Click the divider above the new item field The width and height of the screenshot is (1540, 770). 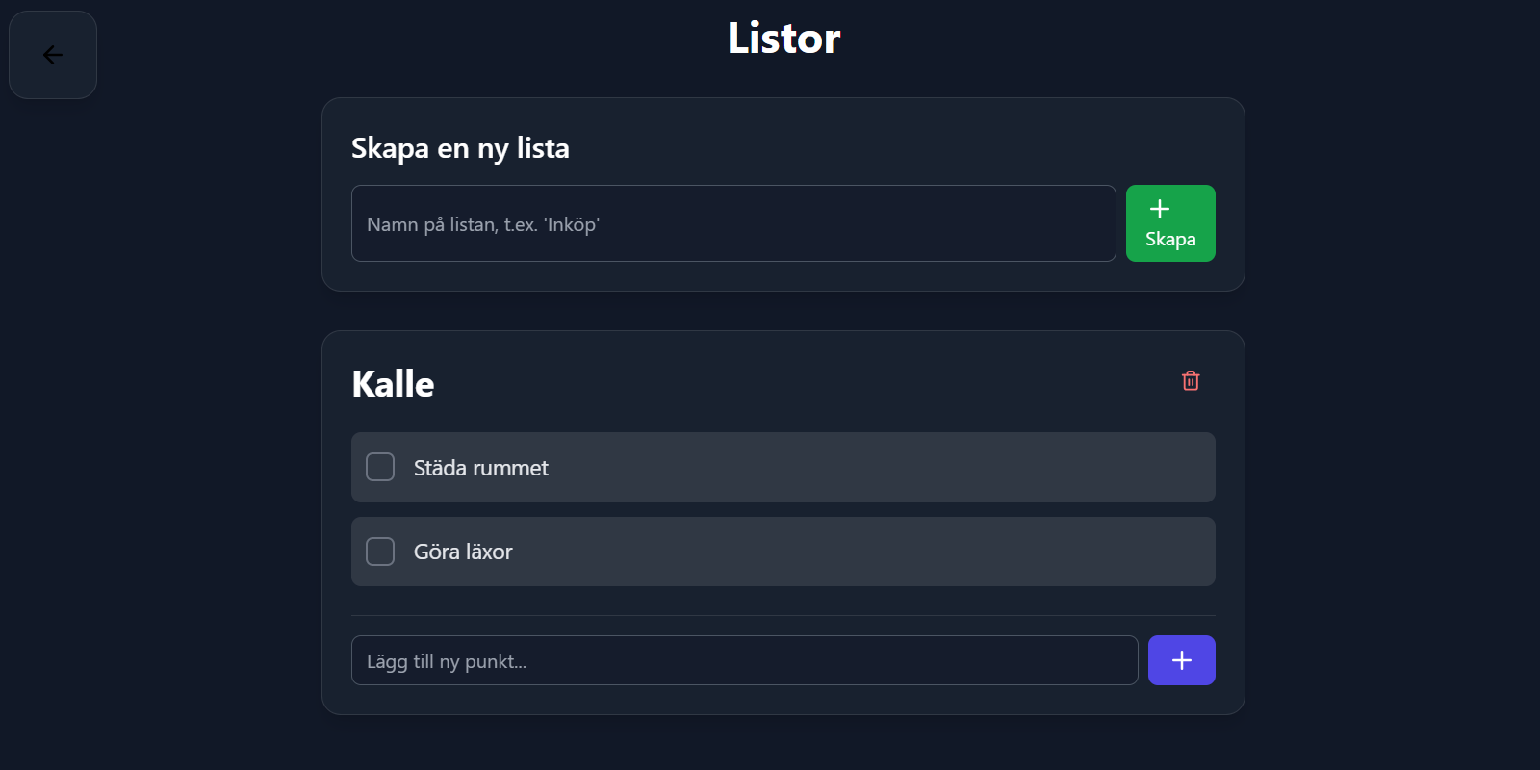[x=783, y=615]
